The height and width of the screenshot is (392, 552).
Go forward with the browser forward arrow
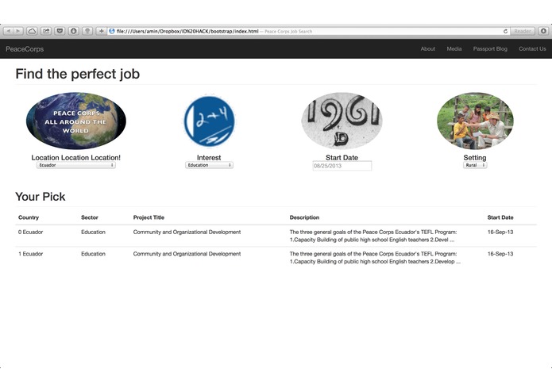[x=18, y=31]
